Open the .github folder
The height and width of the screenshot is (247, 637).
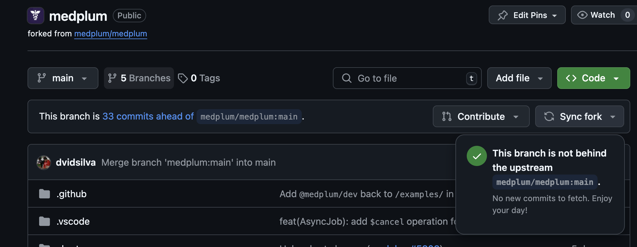point(72,194)
